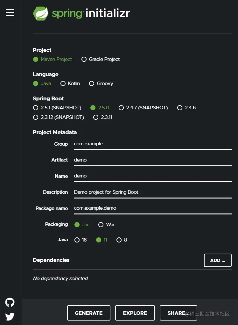Select Spring Boot 2.5.1 (SNAPSHOT)
Screen dimensions: 238x325
pos(57,108)
